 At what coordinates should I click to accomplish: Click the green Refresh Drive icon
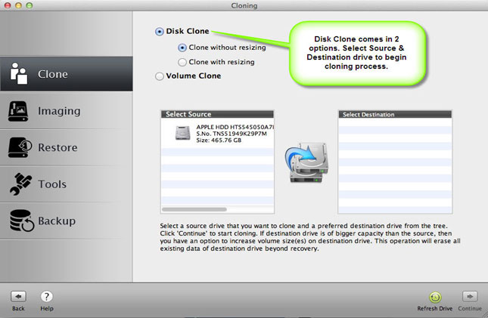[435, 297]
